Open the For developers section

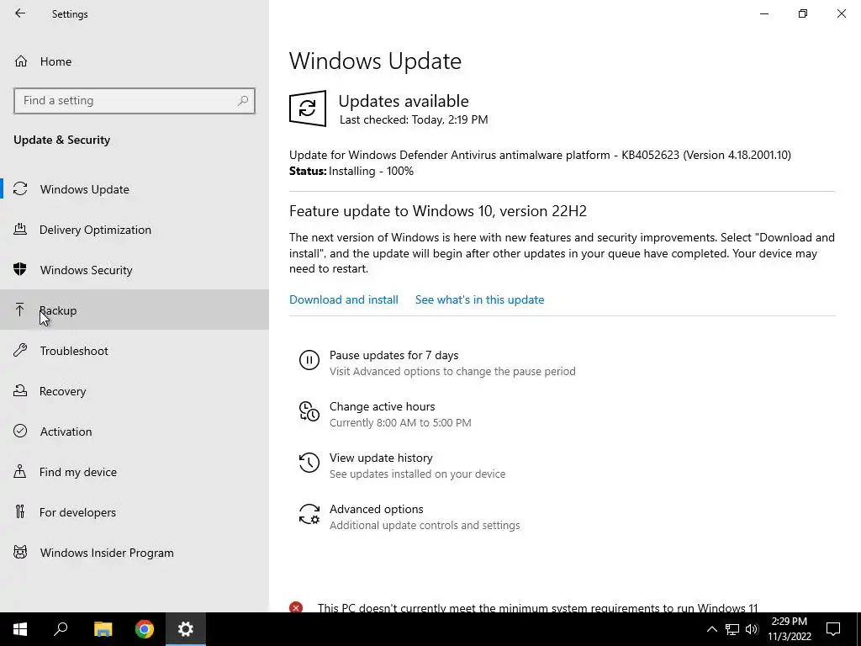[x=135, y=512]
